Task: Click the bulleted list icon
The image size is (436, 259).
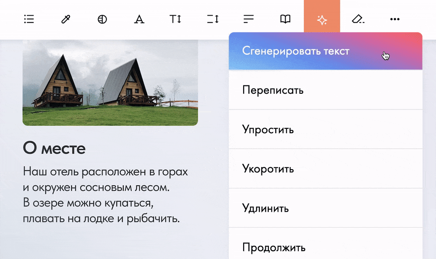Action: coord(29,19)
